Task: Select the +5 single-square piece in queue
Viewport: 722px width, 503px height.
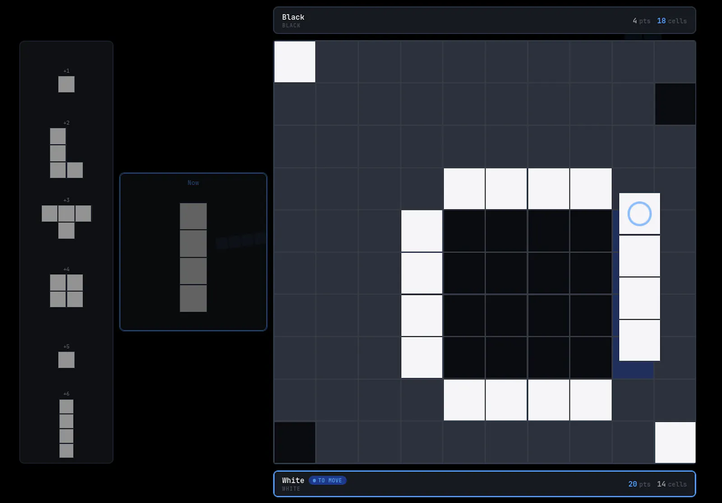Action: click(66, 360)
